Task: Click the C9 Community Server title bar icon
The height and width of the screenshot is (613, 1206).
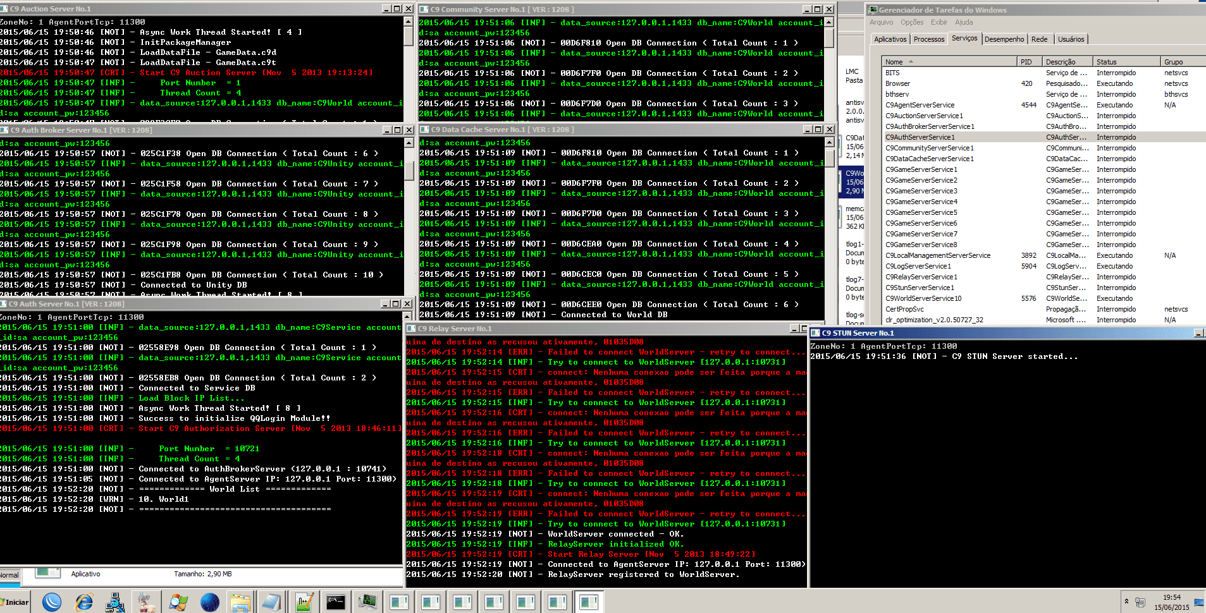Action: point(425,9)
